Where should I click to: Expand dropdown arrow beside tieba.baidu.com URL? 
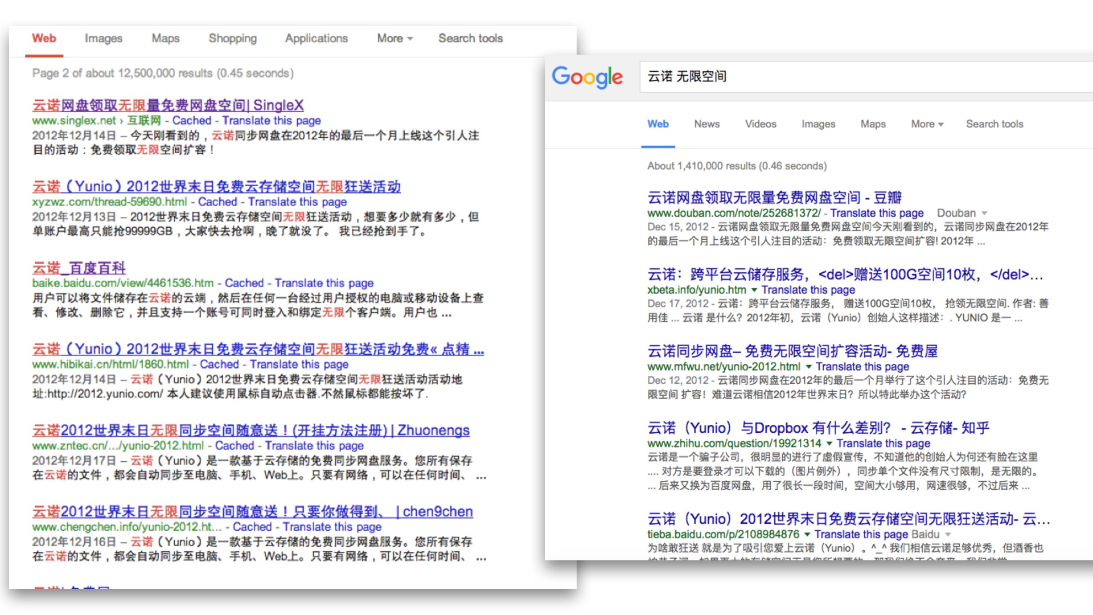point(807,535)
